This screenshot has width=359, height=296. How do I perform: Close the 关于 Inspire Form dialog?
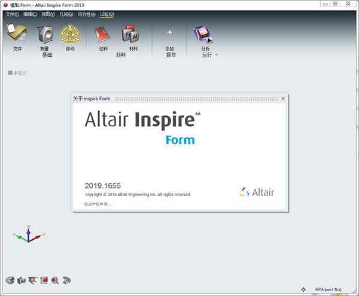pyautogui.click(x=283, y=99)
